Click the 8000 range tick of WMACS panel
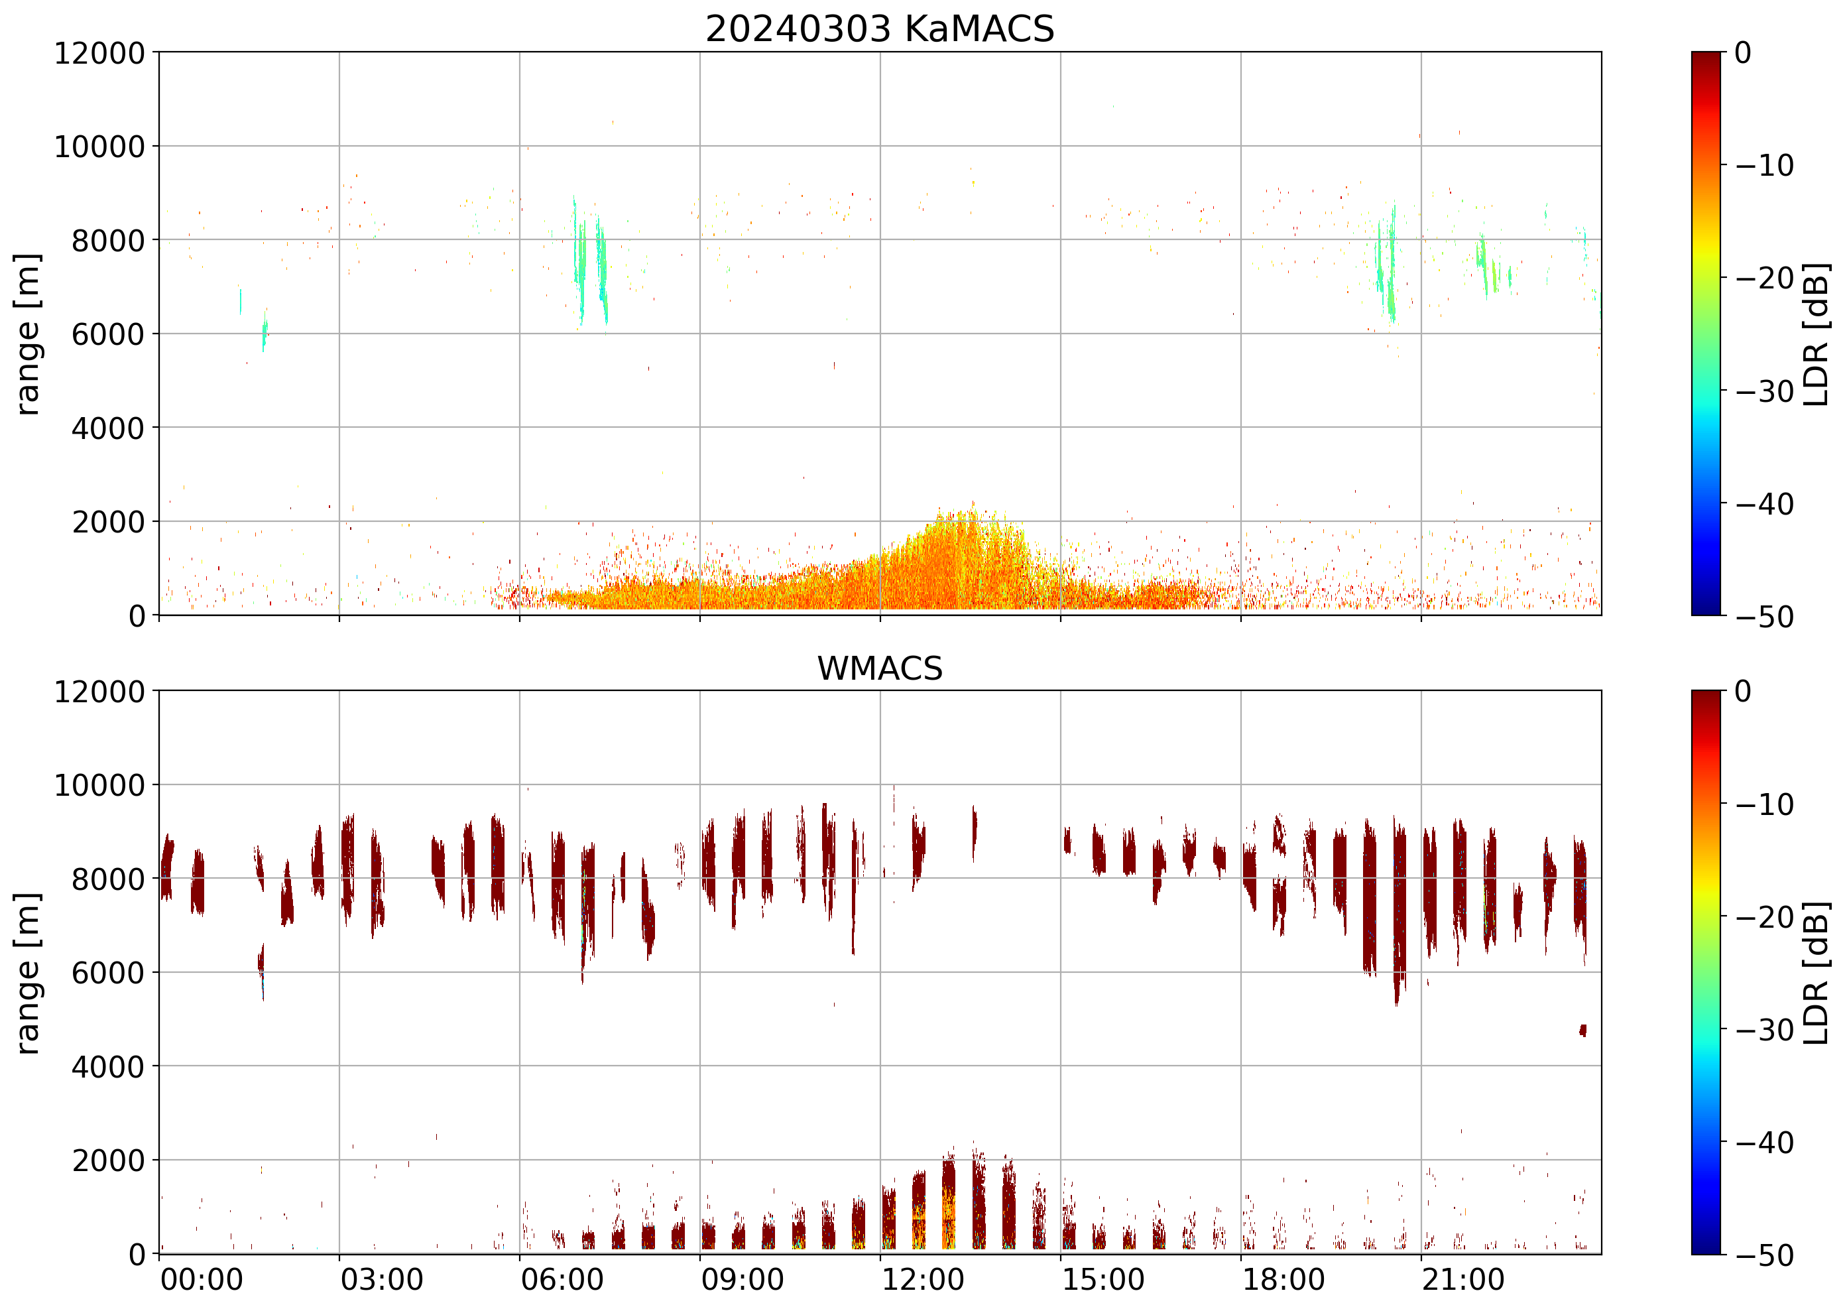 [x=109, y=879]
